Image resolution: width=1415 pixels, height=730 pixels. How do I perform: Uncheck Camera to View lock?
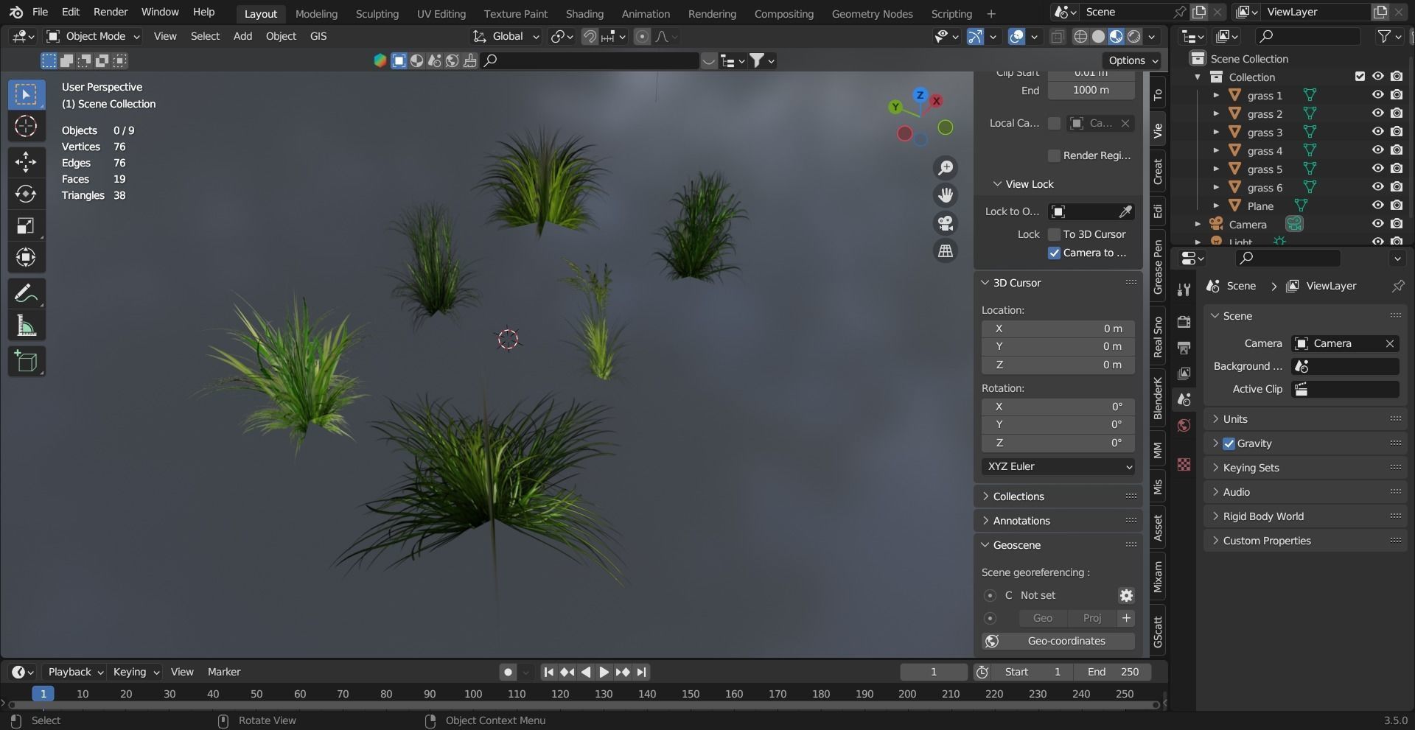point(1054,253)
